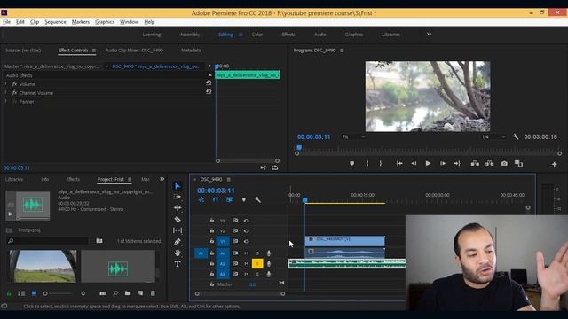
Task: Click timeline horizontal zoom scrollbar
Action: pos(240,293)
